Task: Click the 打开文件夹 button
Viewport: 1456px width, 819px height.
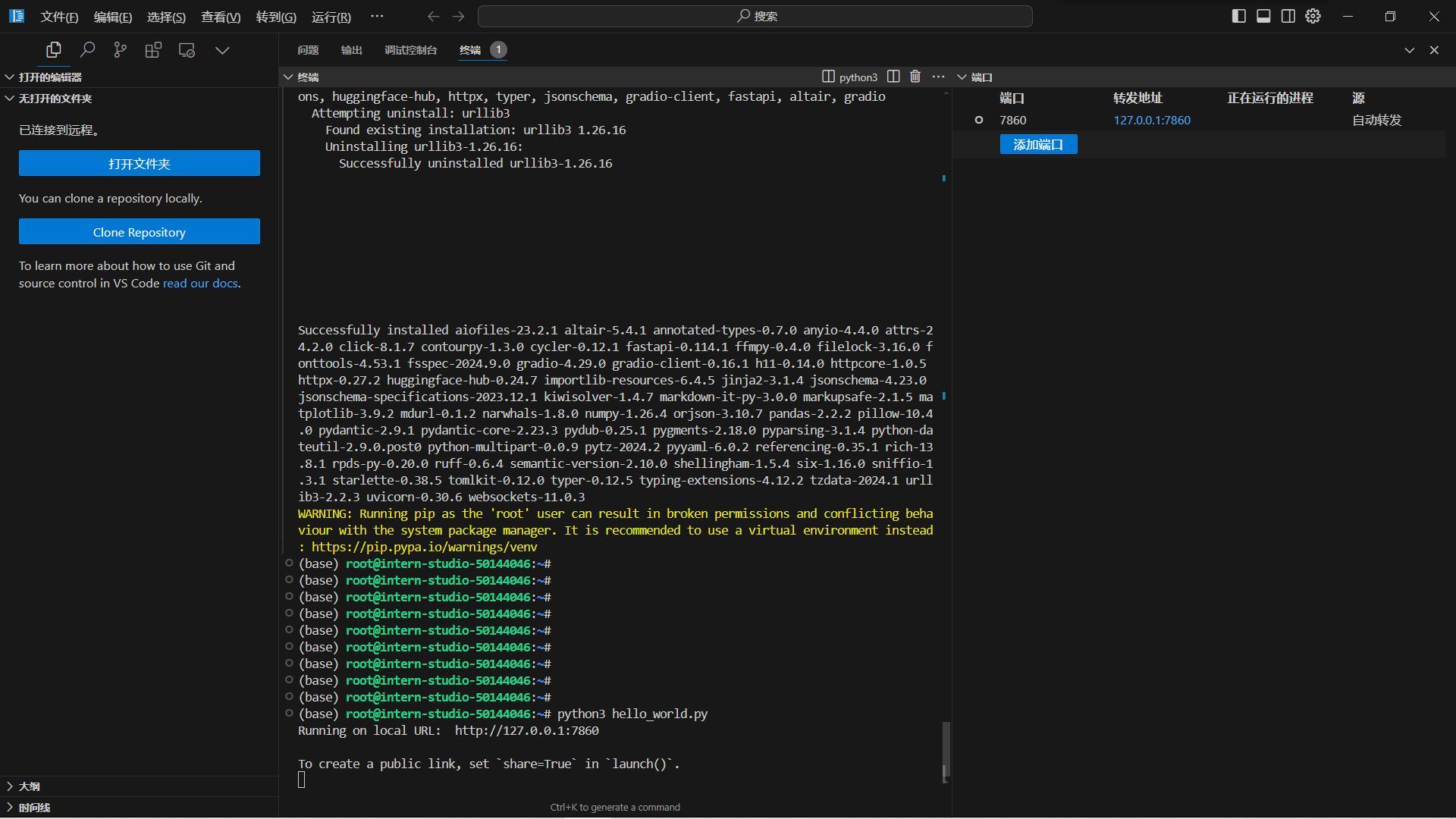Action: [x=140, y=163]
